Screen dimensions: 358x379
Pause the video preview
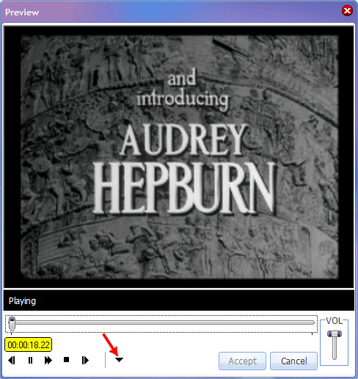coord(30,360)
